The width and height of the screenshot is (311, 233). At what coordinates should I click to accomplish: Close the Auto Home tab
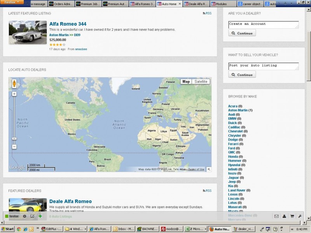pos(180,4)
